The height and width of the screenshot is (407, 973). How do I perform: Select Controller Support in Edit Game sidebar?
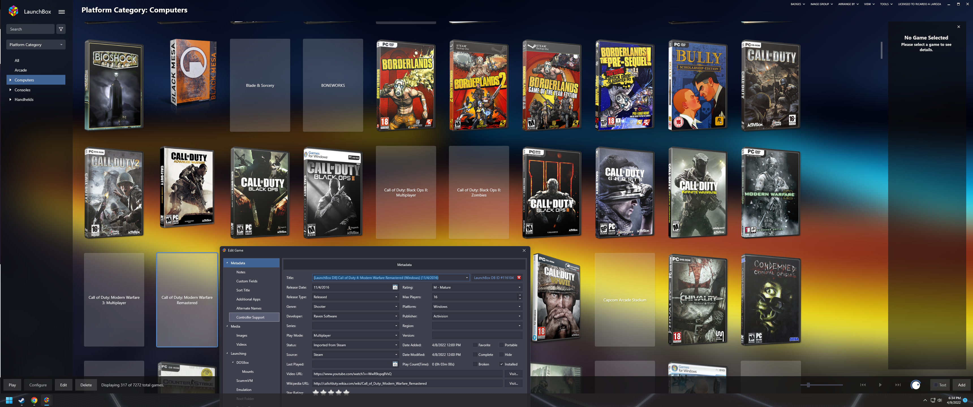254,317
